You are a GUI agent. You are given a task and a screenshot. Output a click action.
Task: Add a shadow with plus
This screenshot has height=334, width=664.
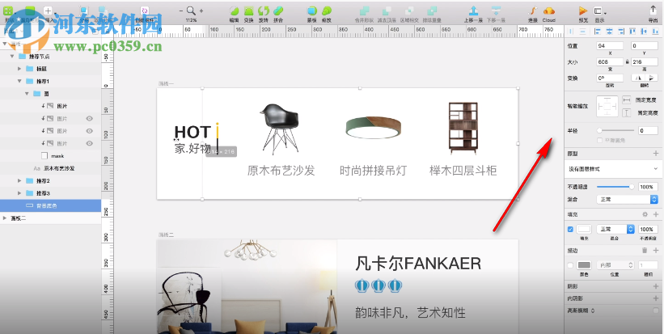(656, 286)
